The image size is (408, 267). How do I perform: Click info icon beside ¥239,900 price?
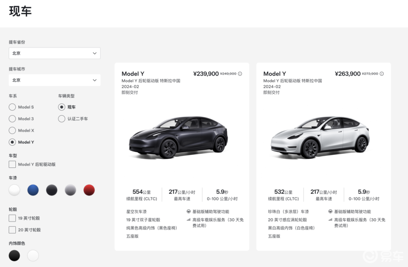[x=240, y=74]
